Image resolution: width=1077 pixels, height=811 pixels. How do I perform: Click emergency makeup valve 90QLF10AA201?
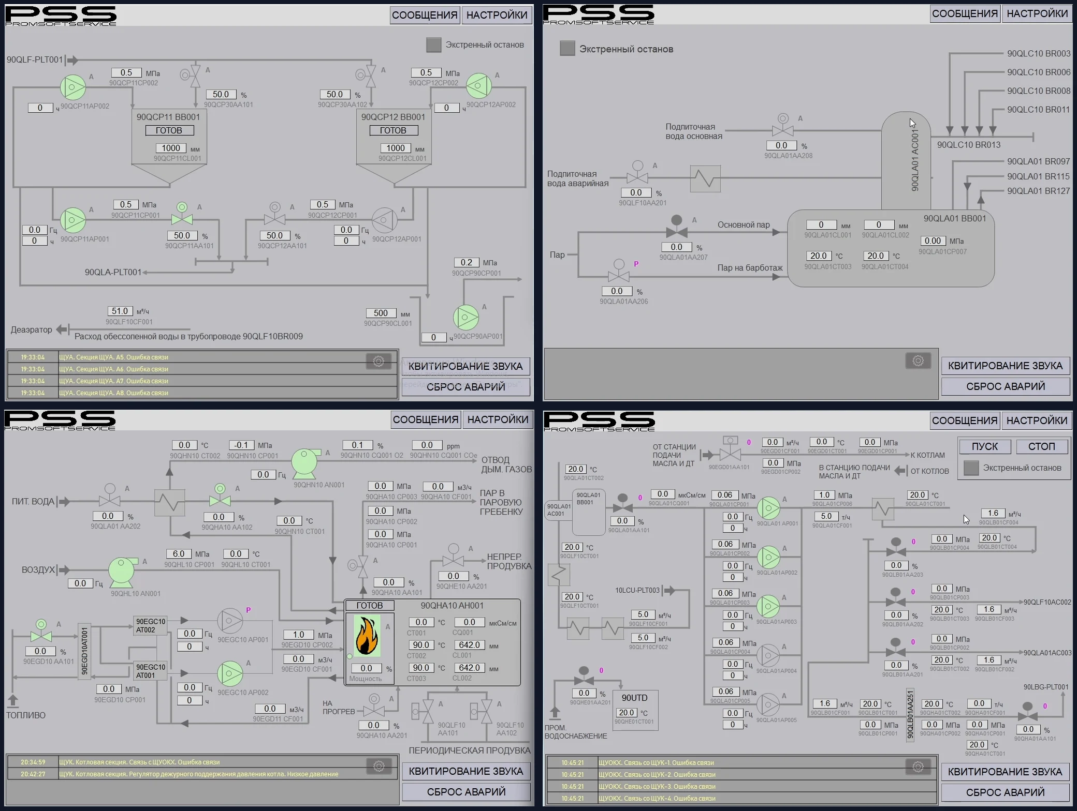click(x=637, y=172)
